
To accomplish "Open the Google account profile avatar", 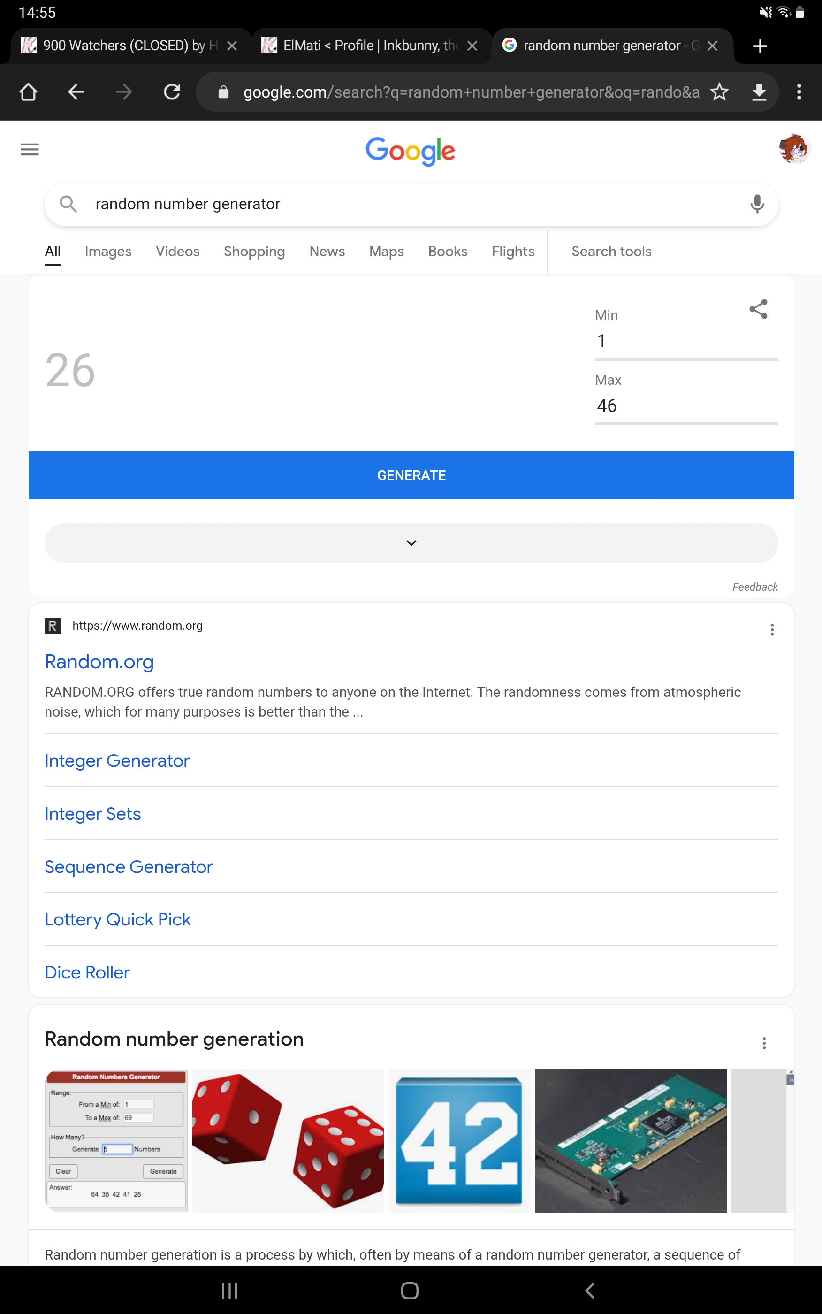I will coord(793,148).
